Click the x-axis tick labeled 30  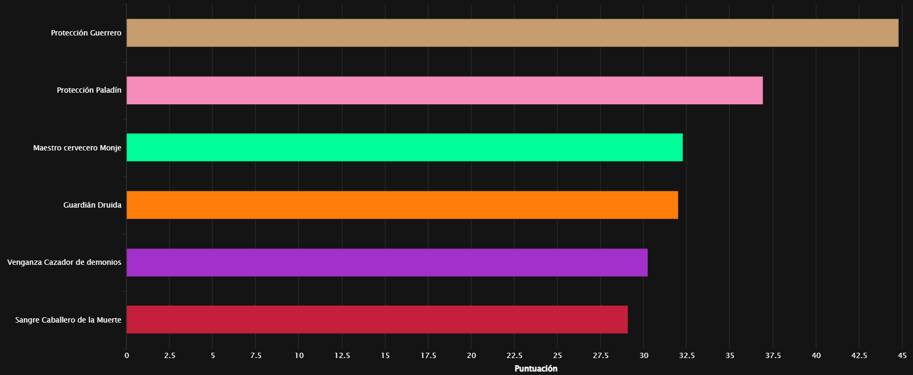click(x=644, y=355)
